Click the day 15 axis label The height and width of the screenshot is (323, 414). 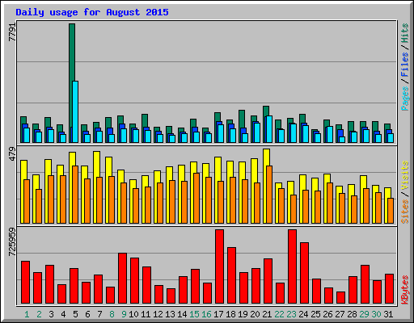(194, 314)
